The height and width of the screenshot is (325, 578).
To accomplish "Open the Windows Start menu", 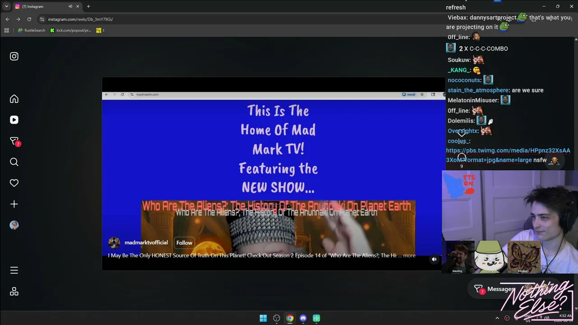I will click(x=263, y=318).
